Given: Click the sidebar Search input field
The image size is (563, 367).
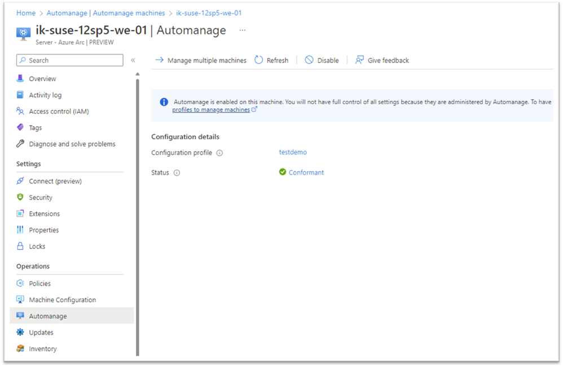Looking at the screenshot, I should point(69,60).
